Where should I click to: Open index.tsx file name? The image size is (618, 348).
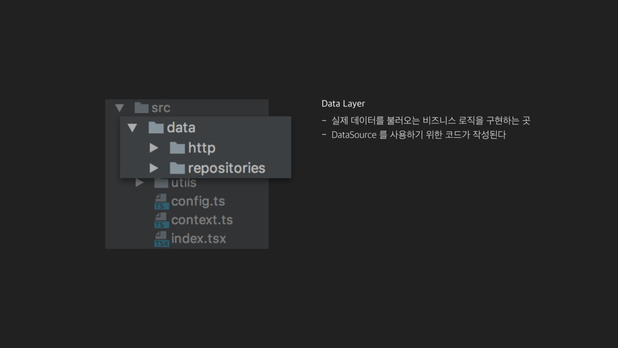click(x=199, y=238)
